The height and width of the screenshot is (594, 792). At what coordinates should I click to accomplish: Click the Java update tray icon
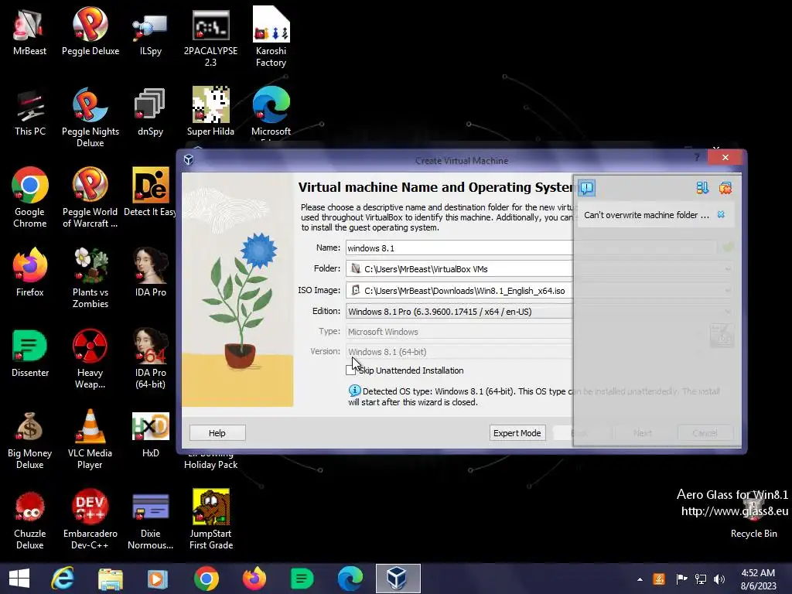(659, 579)
